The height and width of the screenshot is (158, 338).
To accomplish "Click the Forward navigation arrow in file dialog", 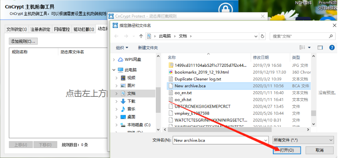I will 126,36.
